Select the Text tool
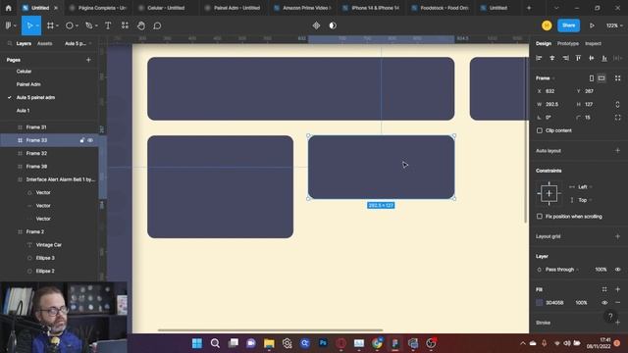The height and width of the screenshot is (353, 628). click(x=108, y=25)
